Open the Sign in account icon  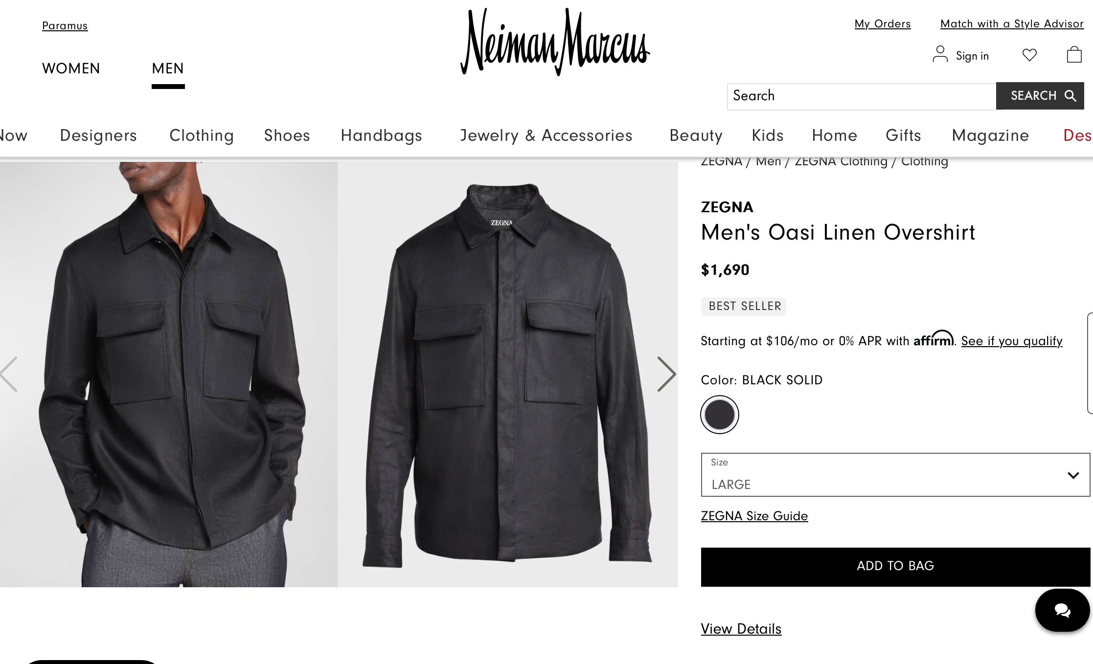coord(940,55)
